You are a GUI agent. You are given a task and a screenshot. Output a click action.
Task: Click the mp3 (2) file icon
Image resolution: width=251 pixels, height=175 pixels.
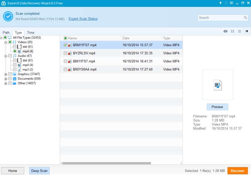[19, 69]
